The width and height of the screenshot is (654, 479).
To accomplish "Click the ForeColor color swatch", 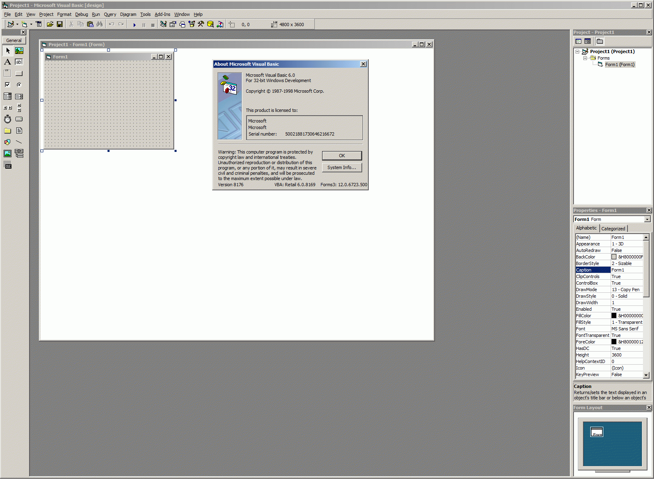I will (614, 342).
